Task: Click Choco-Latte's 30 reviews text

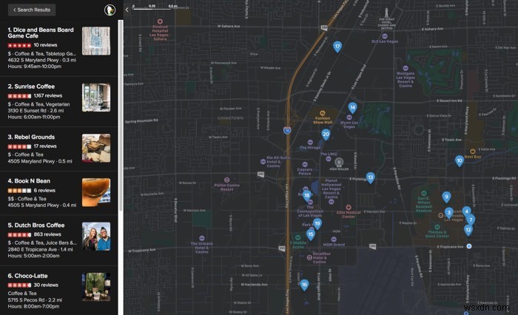Action: pyautogui.click(x=46, y=285)
